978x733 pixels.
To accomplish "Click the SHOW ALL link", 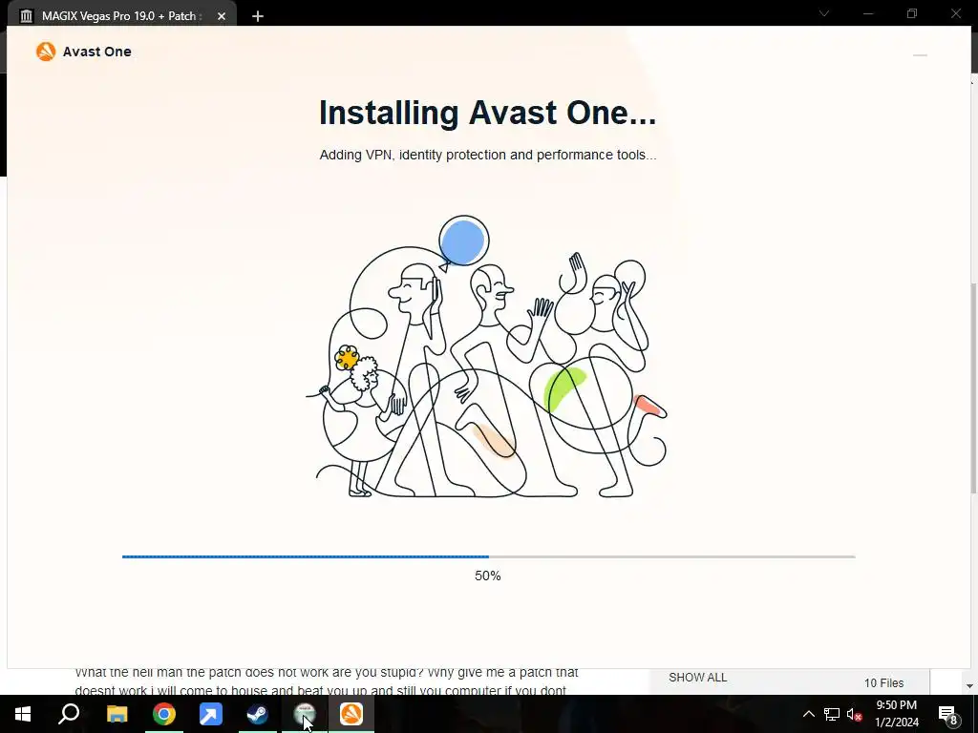I will pyautogui.click(x=698, y=678).
